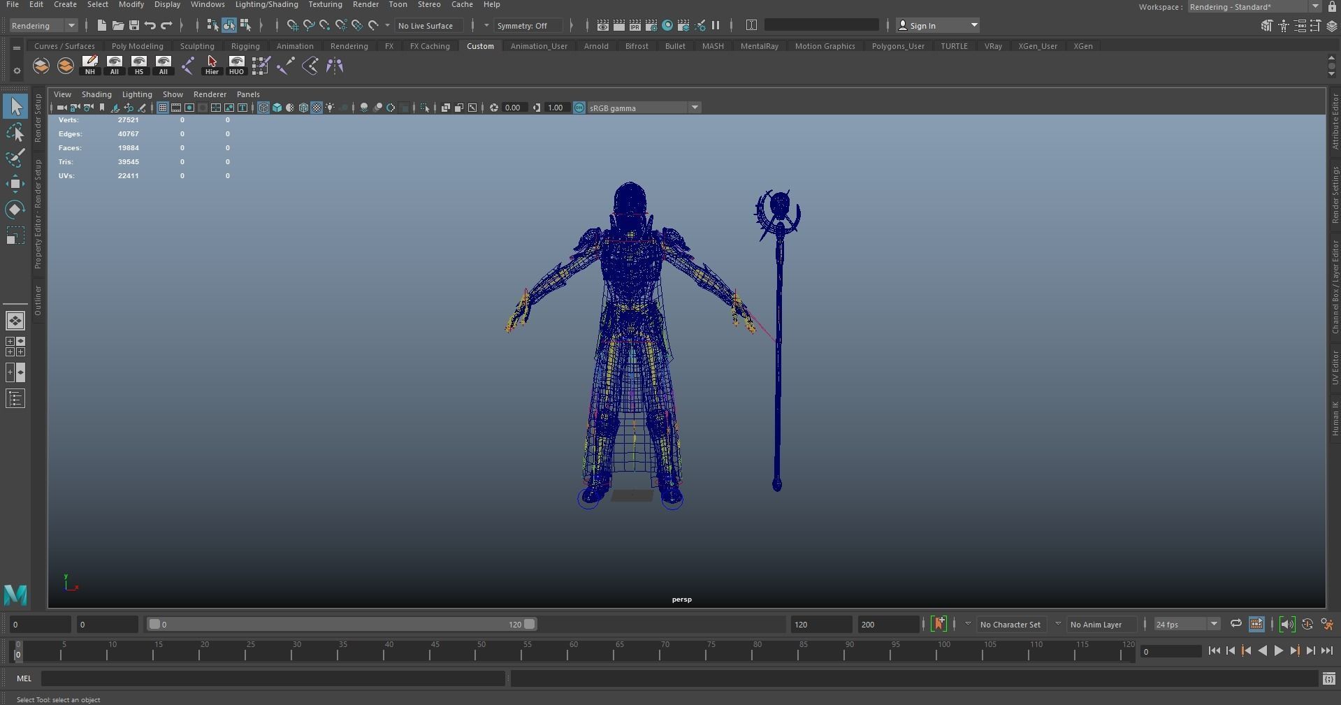Save the scene with the disk icon
This screenshot has width=1341, height=705.
click(134, 26)
